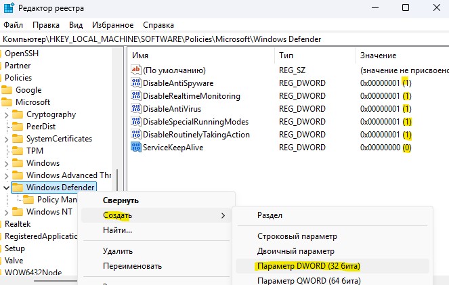Click the DisableAntiSpyware DWORD icon
The image size is (449, 285).
136,83
